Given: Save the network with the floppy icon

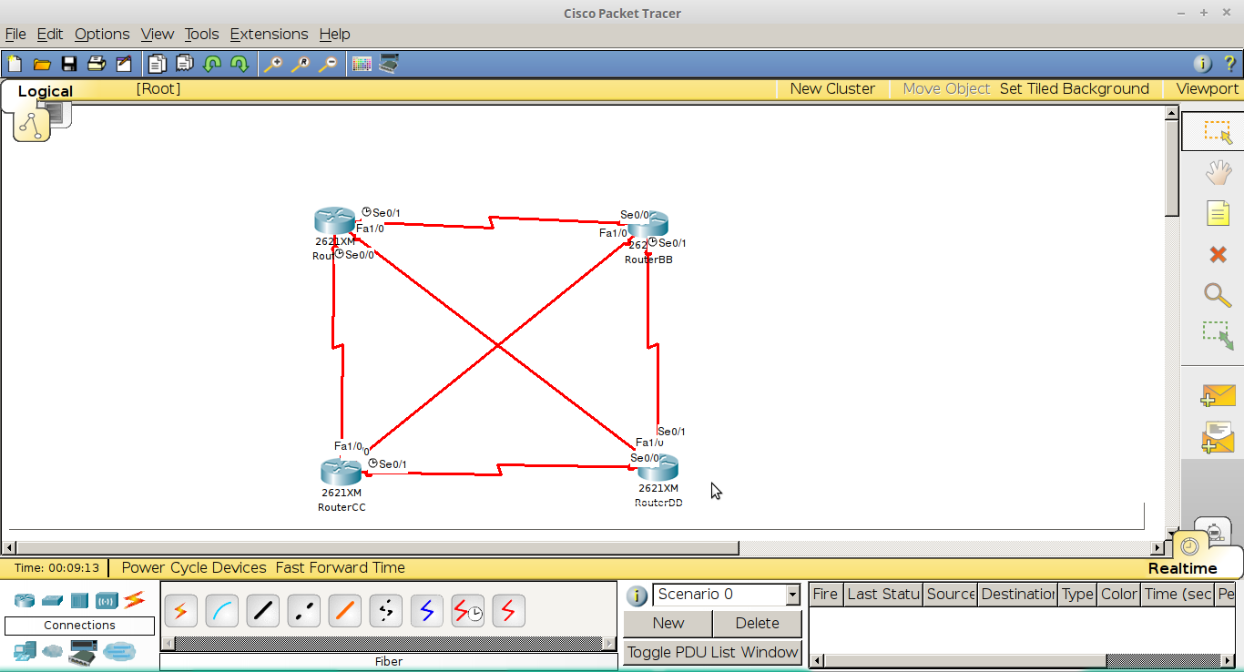Looking at the screenshot, I should pyautogui.click(x=69, y=64).
